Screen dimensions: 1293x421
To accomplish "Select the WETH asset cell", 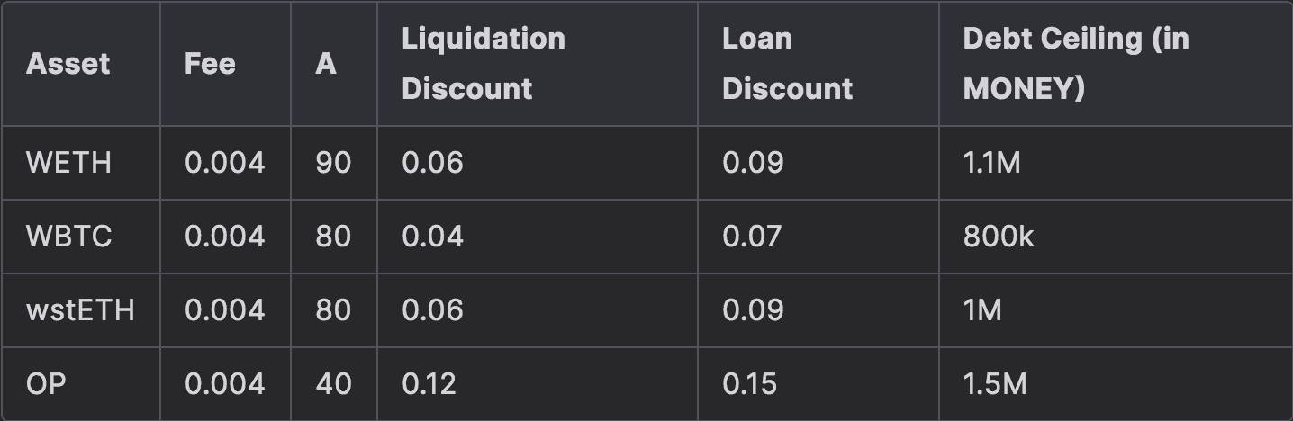I will point(69,163).
